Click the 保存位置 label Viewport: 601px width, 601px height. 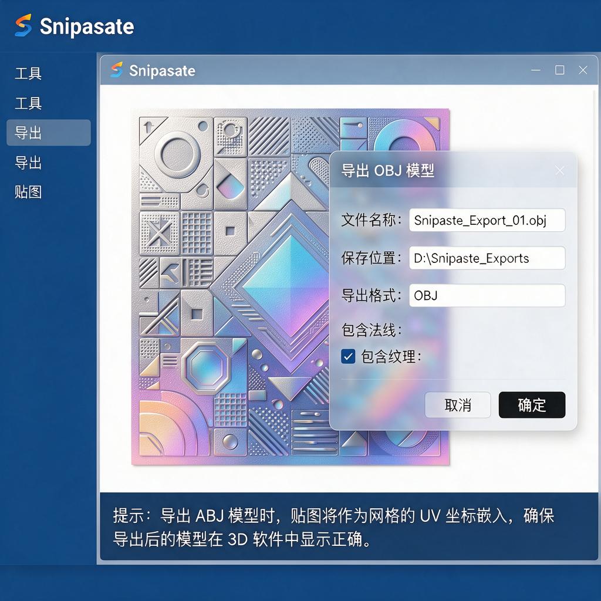point(372,258)
